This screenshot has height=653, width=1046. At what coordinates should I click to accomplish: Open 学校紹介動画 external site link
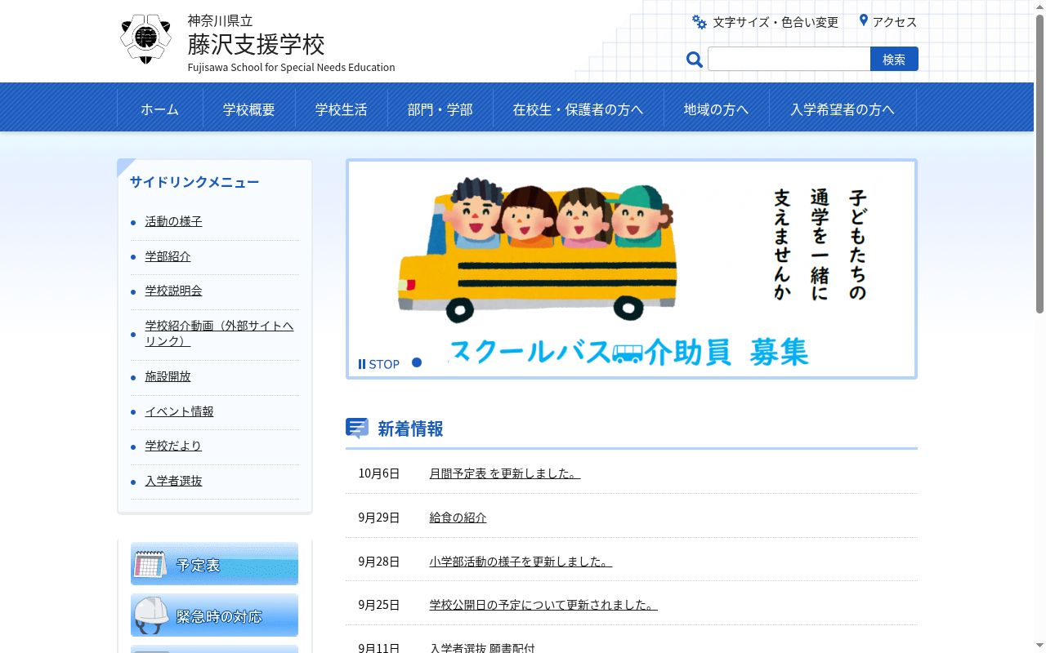219,333
